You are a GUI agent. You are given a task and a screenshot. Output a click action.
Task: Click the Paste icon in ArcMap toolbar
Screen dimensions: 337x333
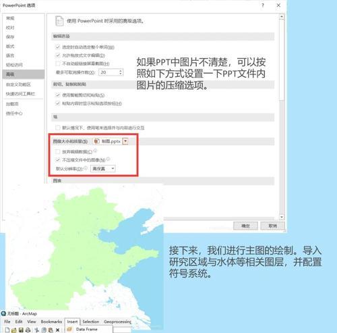[x=51, y=330]
